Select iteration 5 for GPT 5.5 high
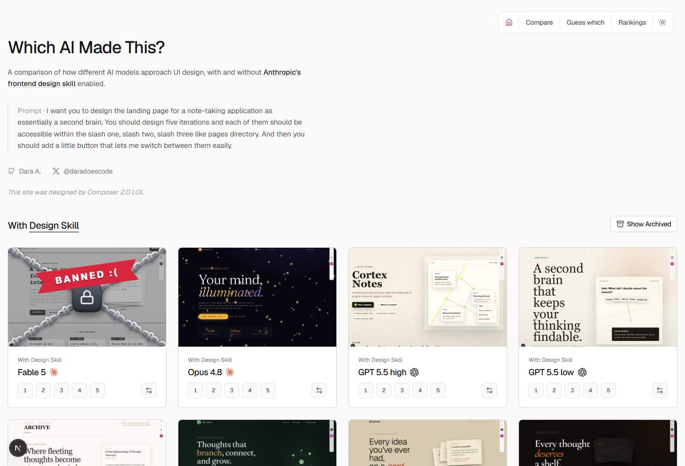The image size is (685, 466). point(438,390)
